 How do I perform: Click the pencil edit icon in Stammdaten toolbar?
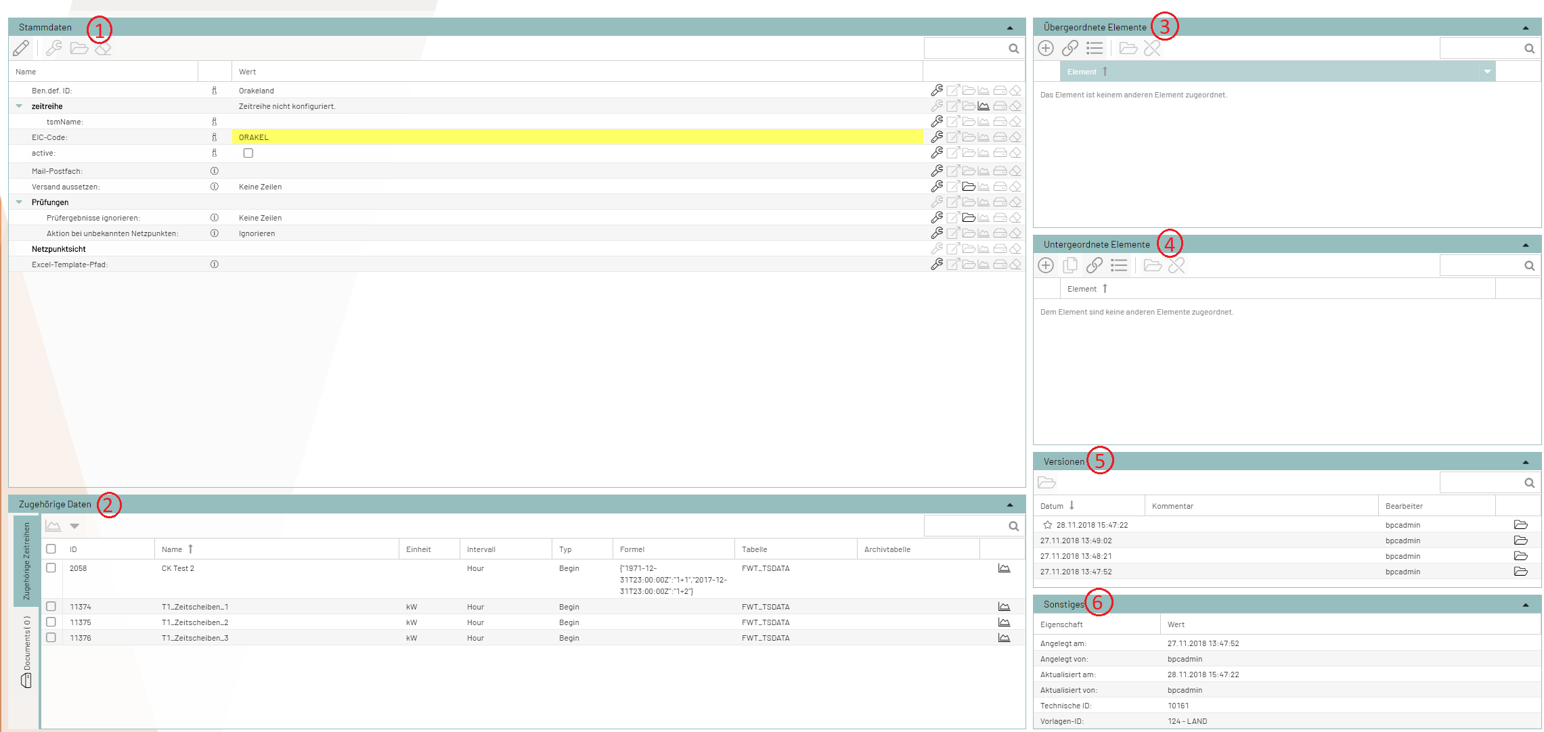click(x=21, y=48)
